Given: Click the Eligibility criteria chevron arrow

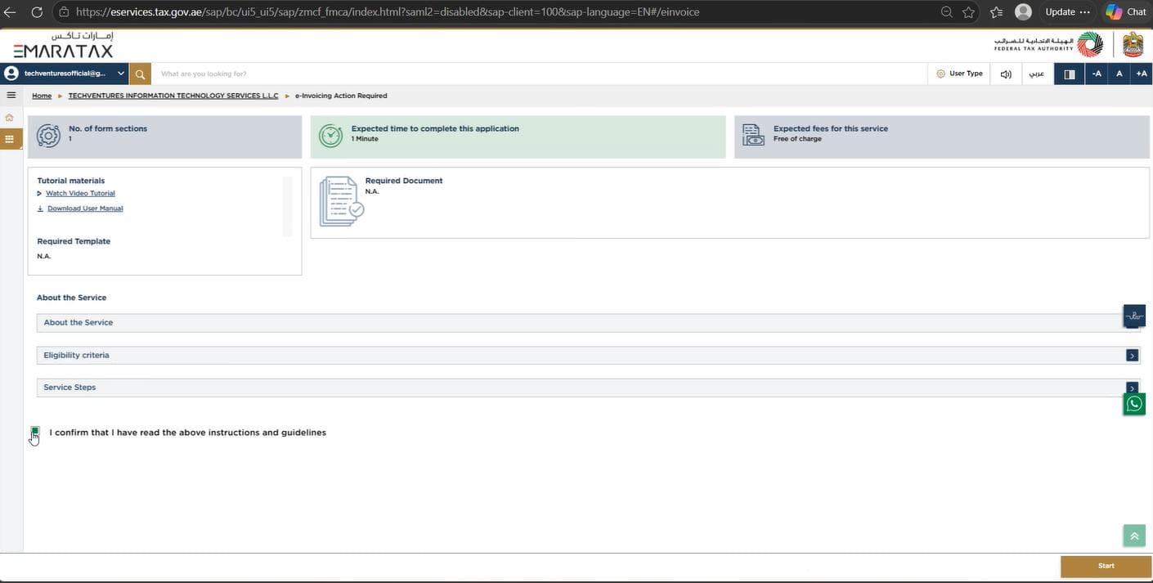Looking at the screenshot, I should (x=1132, y=356).
